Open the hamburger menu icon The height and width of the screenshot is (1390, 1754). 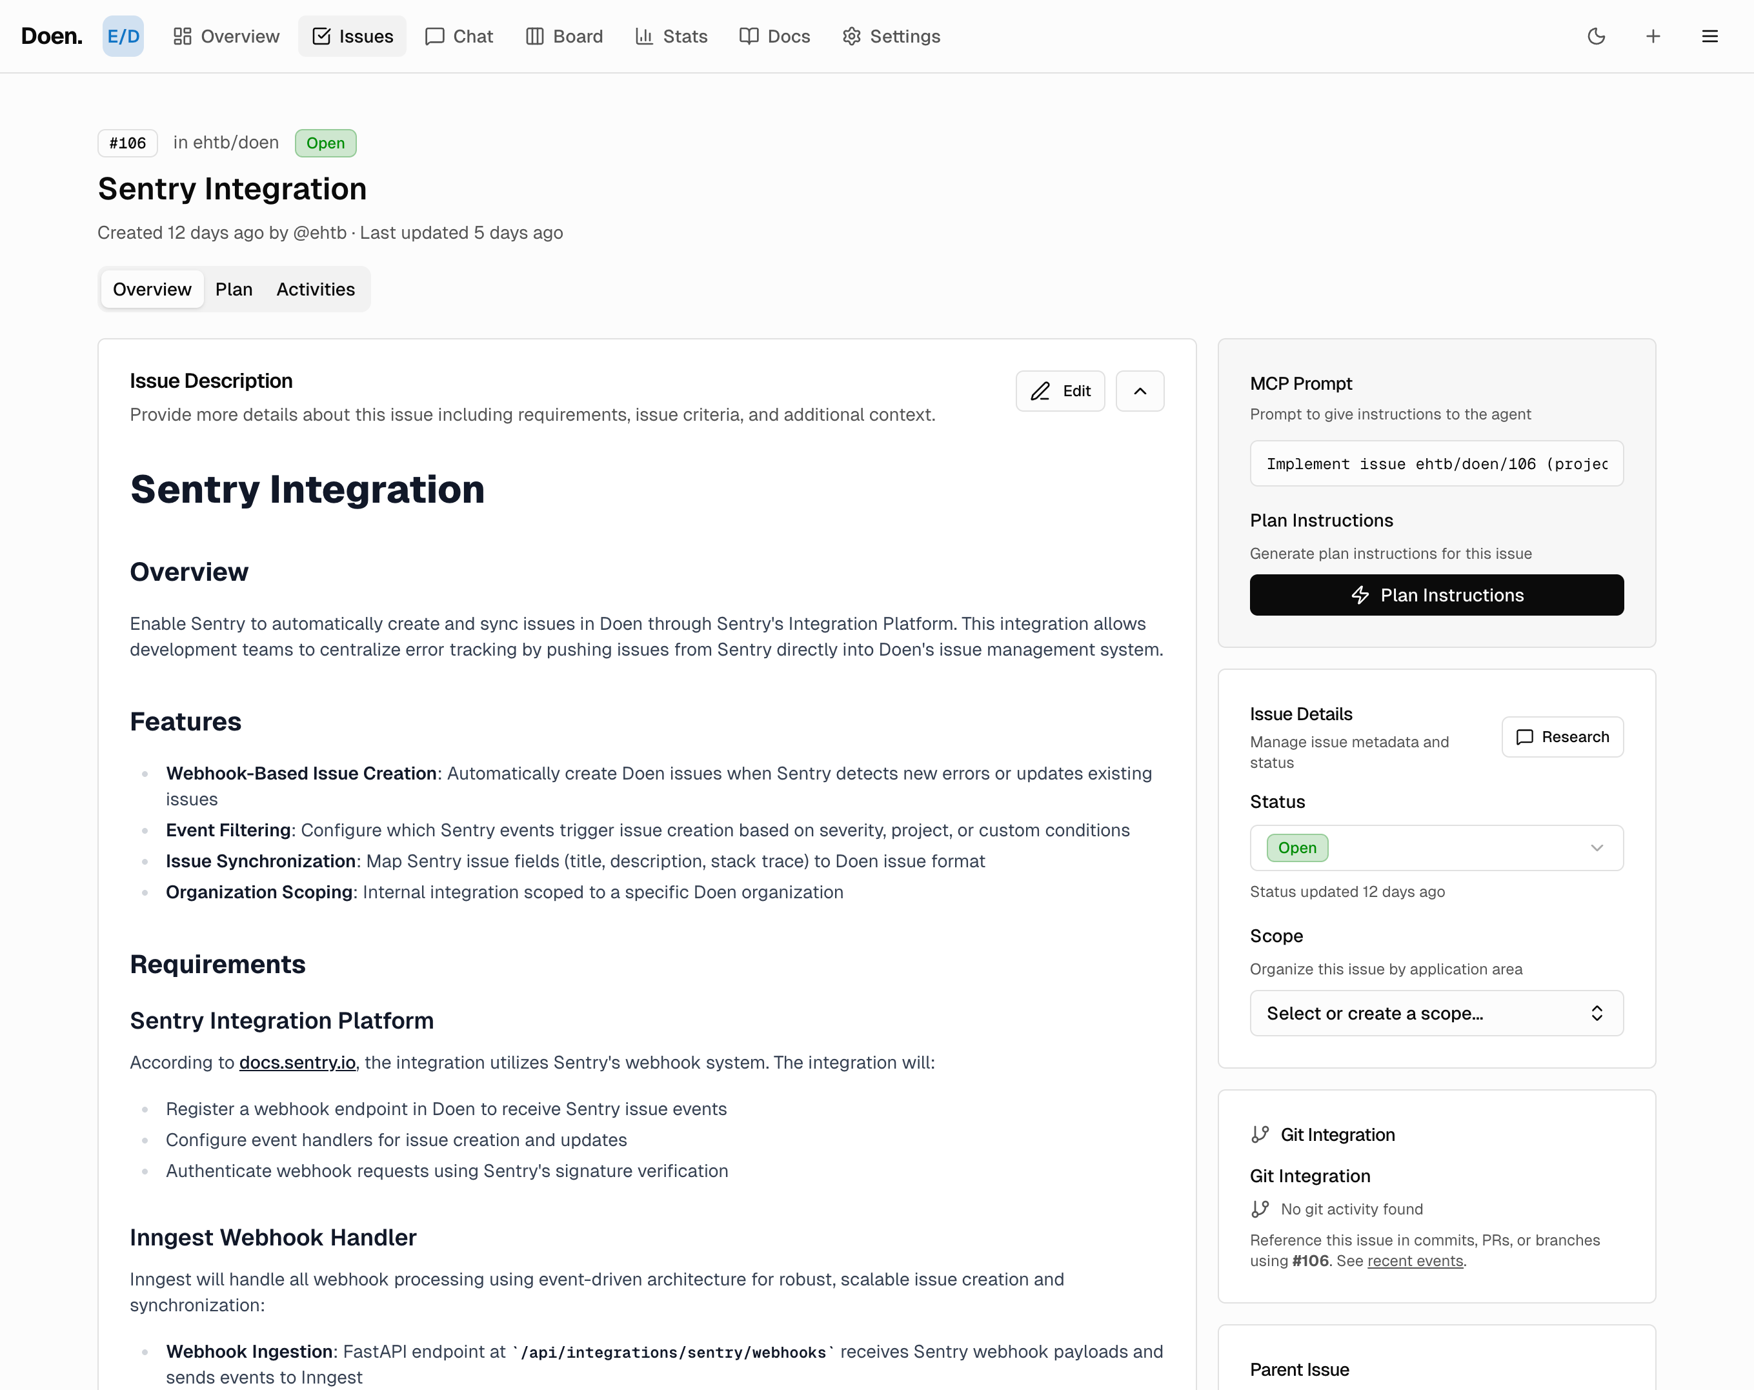[1709, 37]
